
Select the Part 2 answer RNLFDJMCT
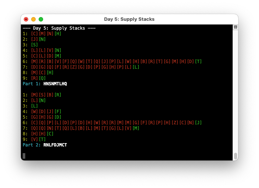pyautogui.click(x=55, y=145)
